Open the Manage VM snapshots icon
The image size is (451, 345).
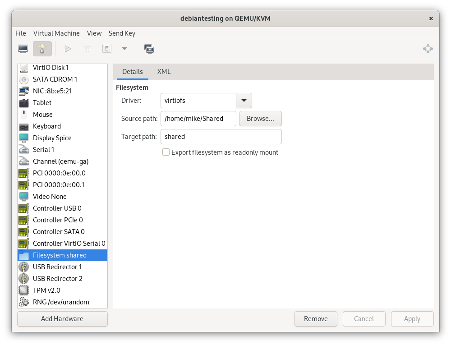149,49
